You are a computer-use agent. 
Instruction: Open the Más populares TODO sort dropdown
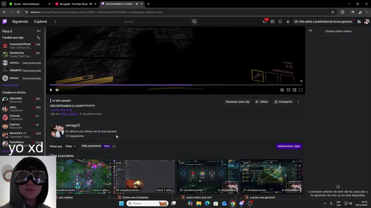pyautogui.click(x=99, y=146)
